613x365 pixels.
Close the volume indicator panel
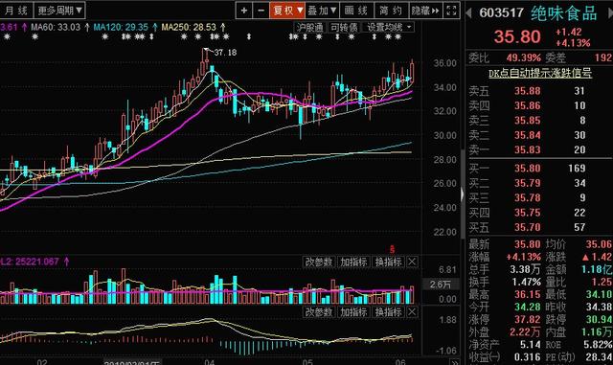pyautogui.click(x=412, y=262)
